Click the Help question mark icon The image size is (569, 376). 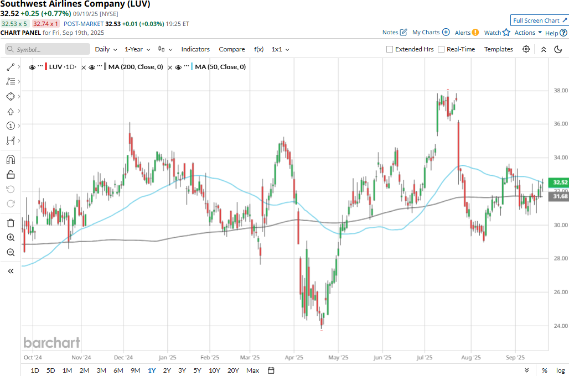point(563,33)
